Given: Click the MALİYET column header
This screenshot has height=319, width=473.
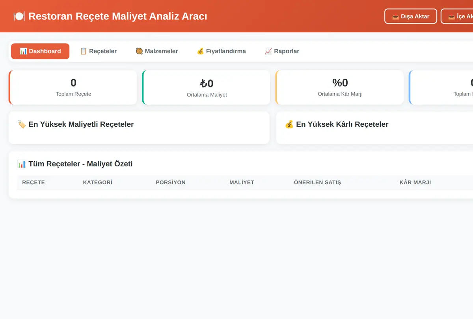Looking at the screenshot, I should pos(242,183).
